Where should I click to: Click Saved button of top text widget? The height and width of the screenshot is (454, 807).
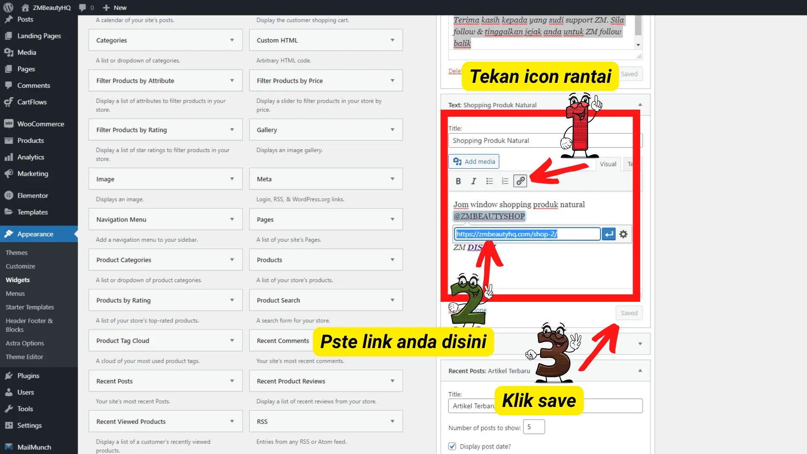click(x=629, y=74)
